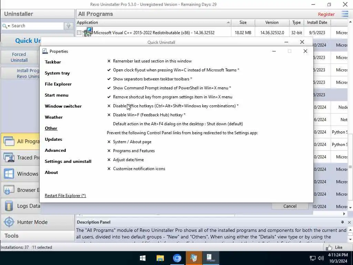Click the Properties app taskbar icon
This screenshot has width=353, height=265.
pos(211,258)
